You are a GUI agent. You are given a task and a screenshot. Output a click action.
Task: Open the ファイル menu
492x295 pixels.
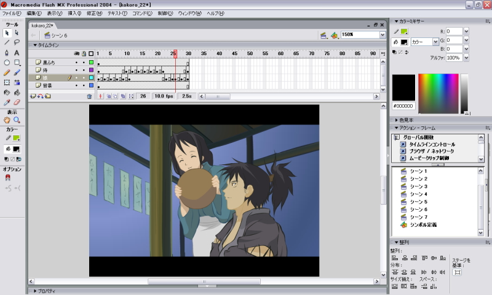pyautogui.click(x=12, y=13)
